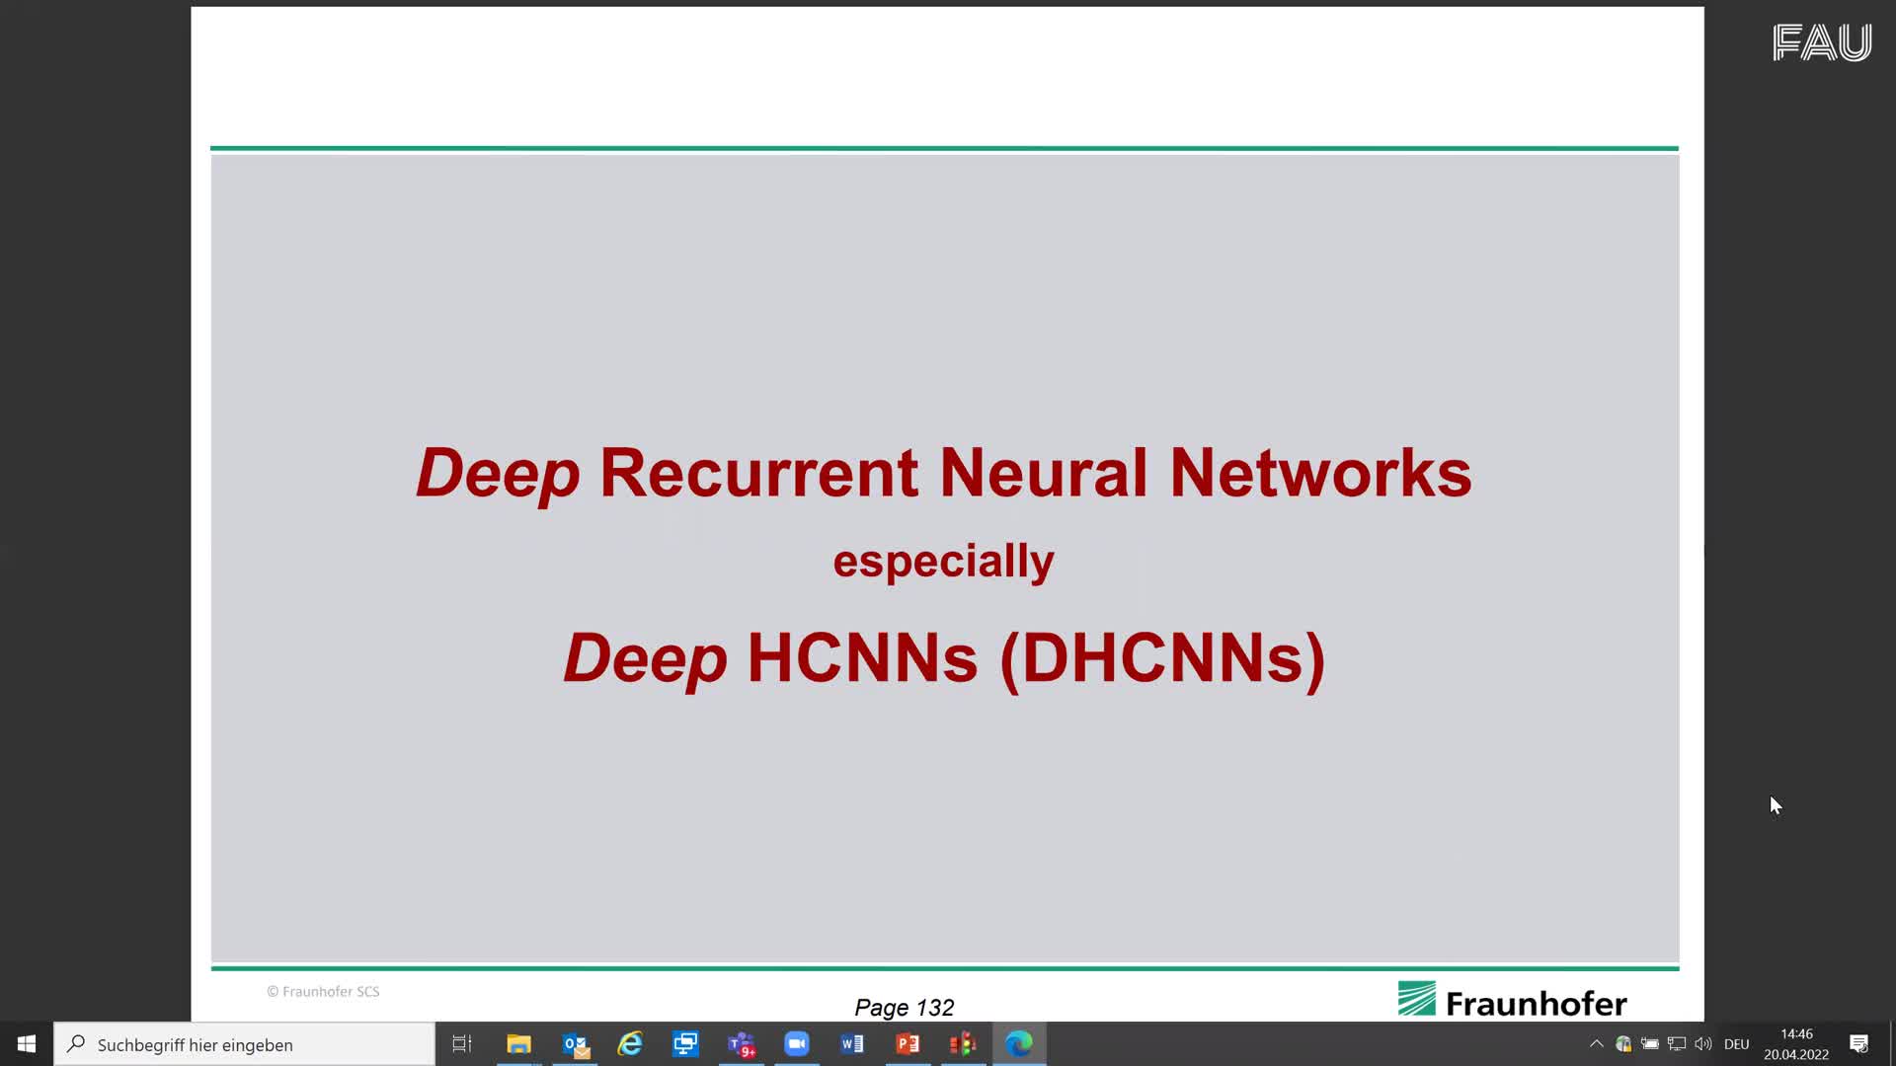
Task: Click the Suchbegriff hier eingeben search box
Action: pyautogui.click(x=245, y=1044)
